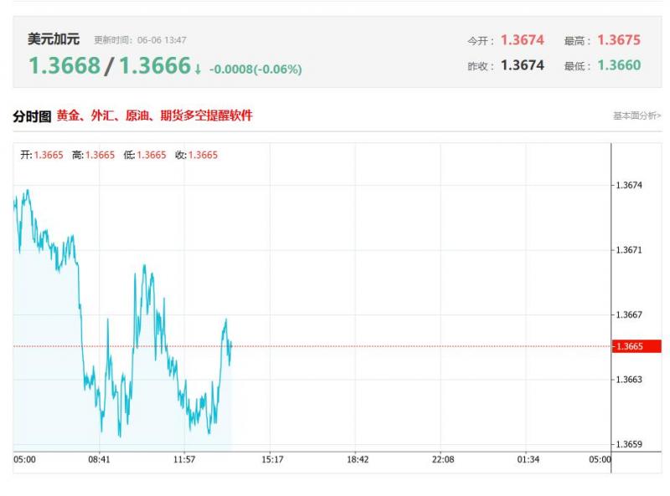
Task: Click the 1.3663 price axis label
Action: pos(629,380)
